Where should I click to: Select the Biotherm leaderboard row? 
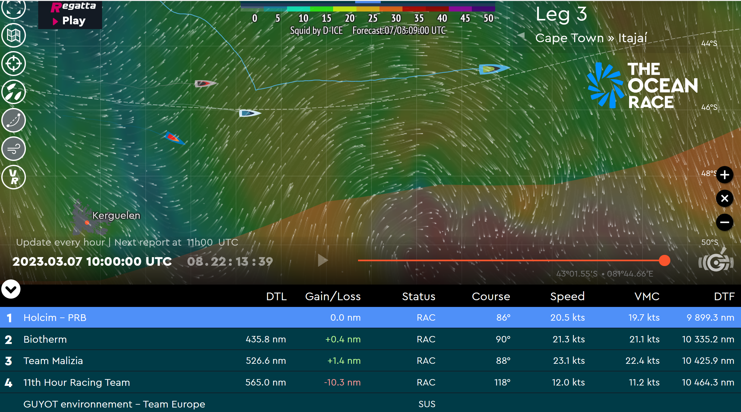[370, 339]
